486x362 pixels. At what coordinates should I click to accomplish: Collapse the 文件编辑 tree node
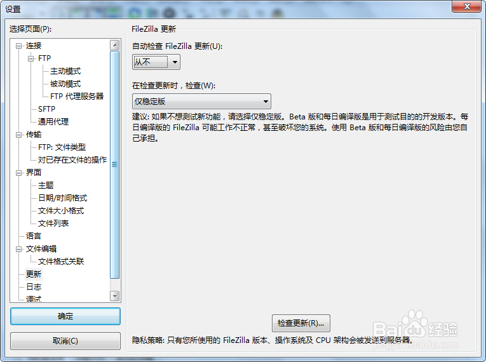19,249
